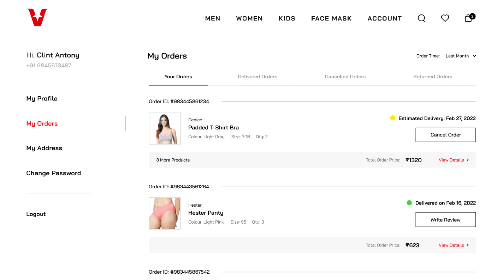The width and height of the screenshot is (503, 280).
Task: View Details for the ₹623 order
Action: click(x=454, y=245)
